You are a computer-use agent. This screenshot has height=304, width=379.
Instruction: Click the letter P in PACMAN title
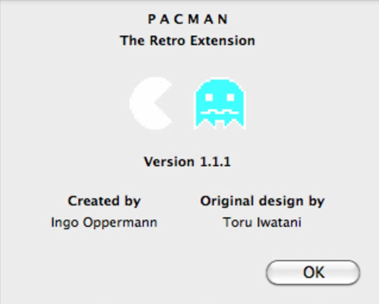point(152,19)
